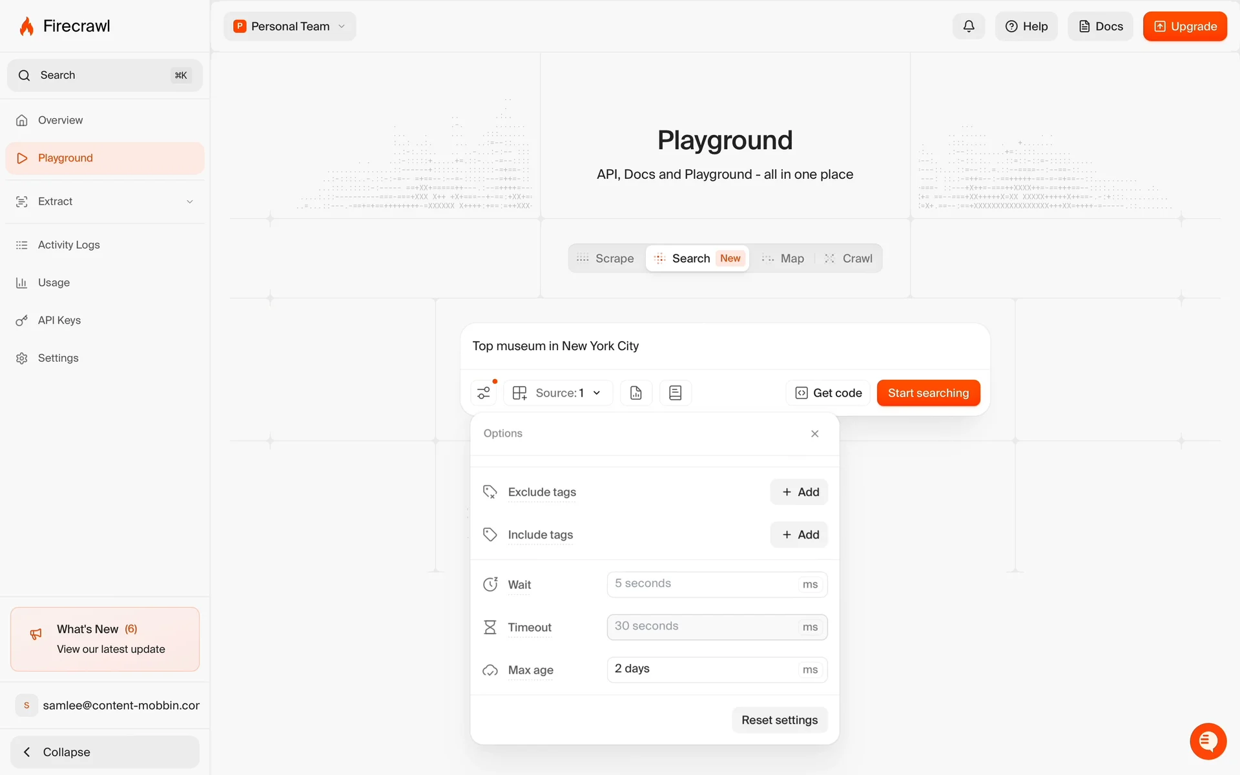Viewport: 1240px width, 775px height.
Task: Switch to the Scrape tab
Action: [x=606, y=258]
